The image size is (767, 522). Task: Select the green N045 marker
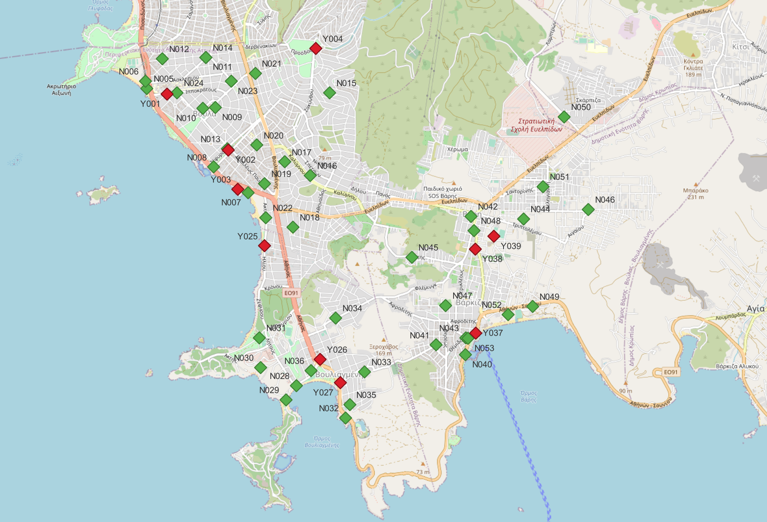point(412,258)
